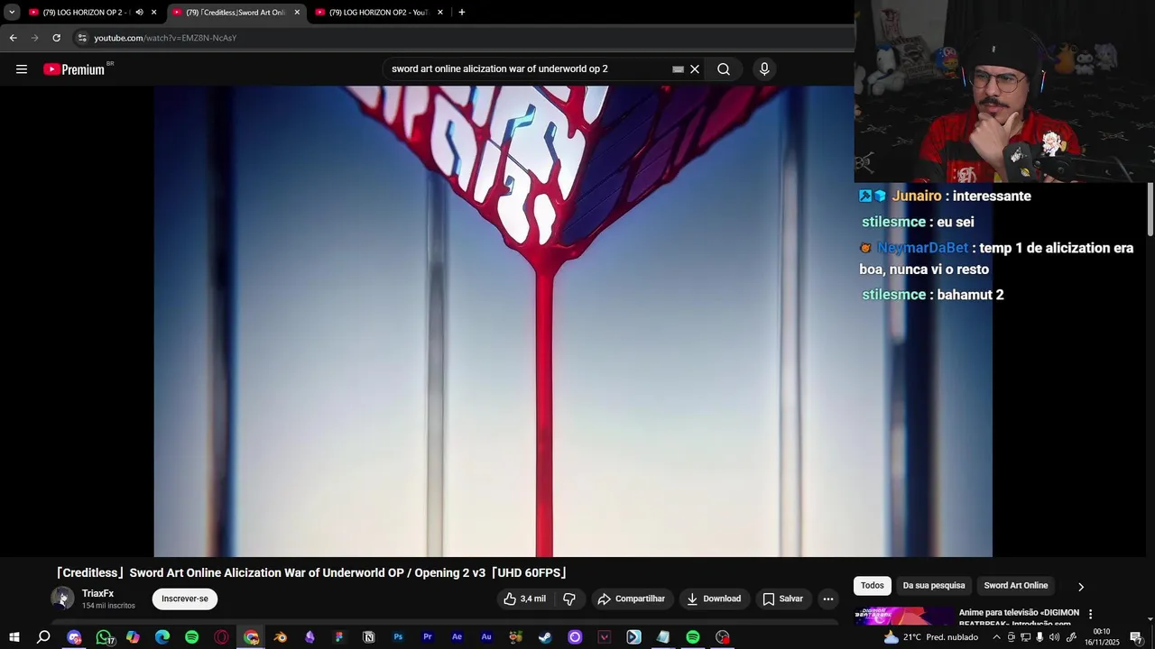Clear the YouTube search text with the X
The image size is (1155, 649).
[x=695, y=69]
